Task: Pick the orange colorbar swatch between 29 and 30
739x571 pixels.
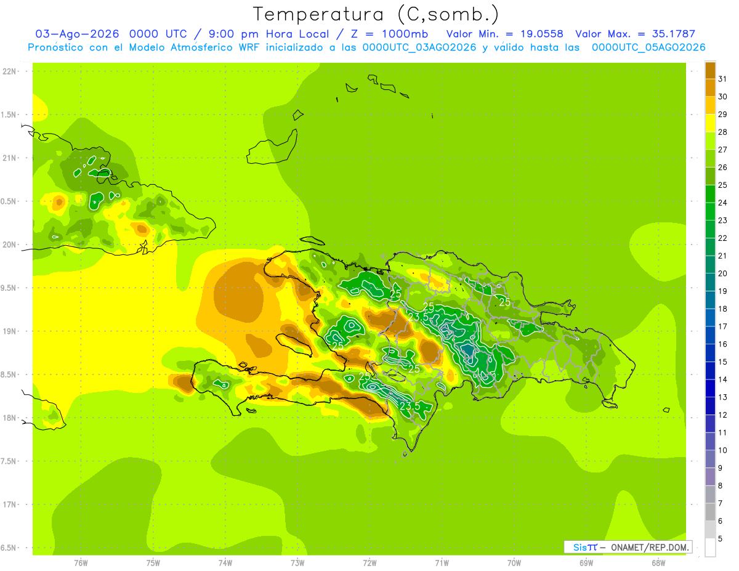Action: point(710,105)
